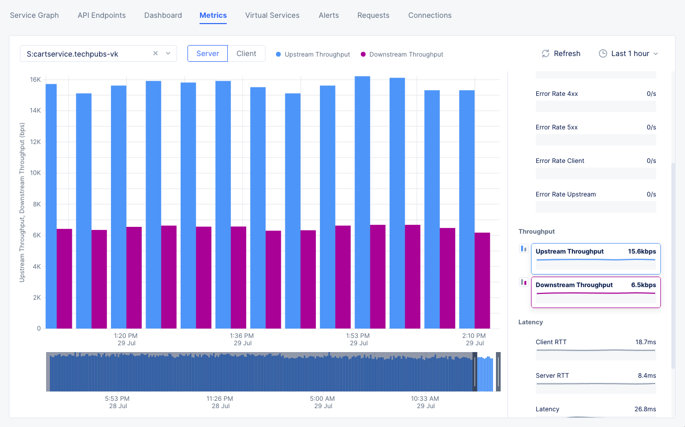The height and width of the screenshot is (427, 685).
Task: Click the 5:00 AM 29 Jul overview label
Action: 322,402
